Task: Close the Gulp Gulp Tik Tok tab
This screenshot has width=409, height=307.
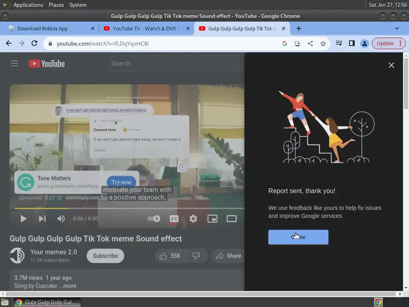Action: pos(284,28)
